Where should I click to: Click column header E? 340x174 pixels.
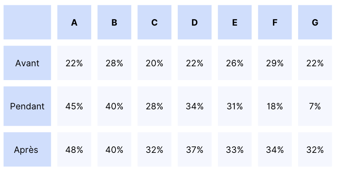pos(235,22)
